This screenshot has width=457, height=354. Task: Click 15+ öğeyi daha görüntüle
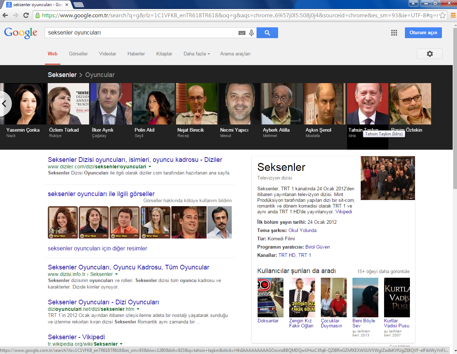click(x=383, y=272)
